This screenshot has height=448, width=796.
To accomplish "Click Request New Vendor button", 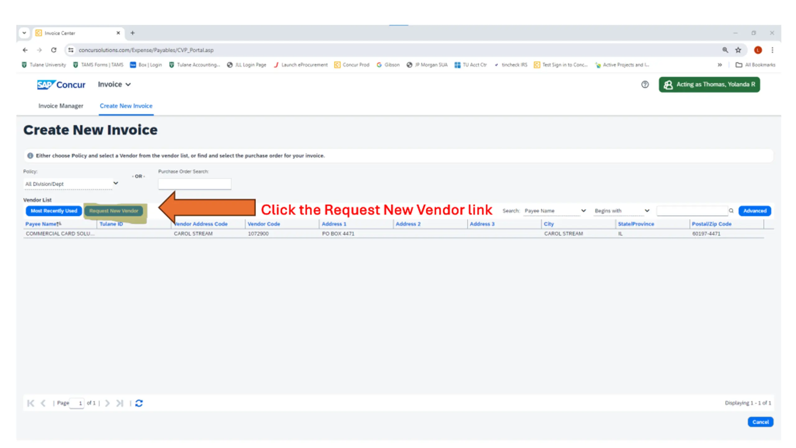I will click(x=114, y=211).
